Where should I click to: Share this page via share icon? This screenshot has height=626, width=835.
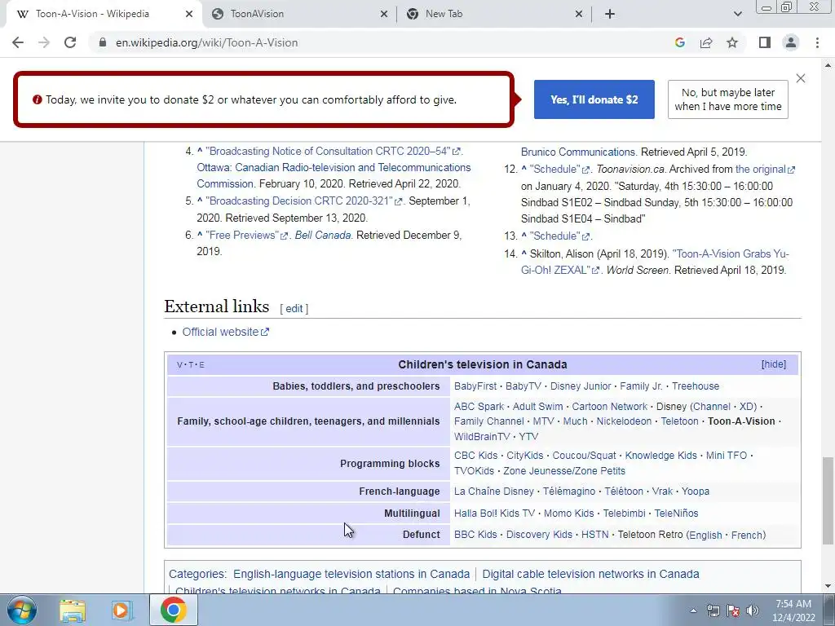706,42
